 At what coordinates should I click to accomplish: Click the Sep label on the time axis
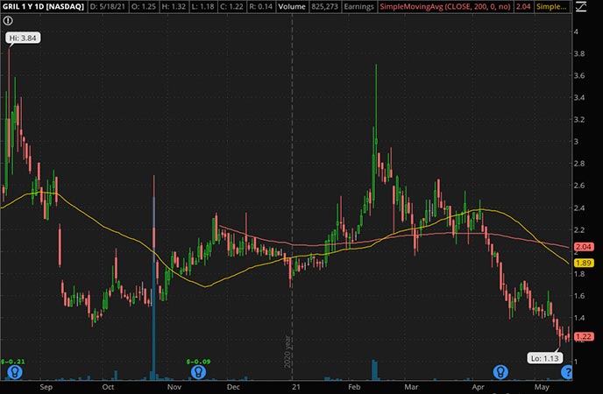[x=46, y=387]
